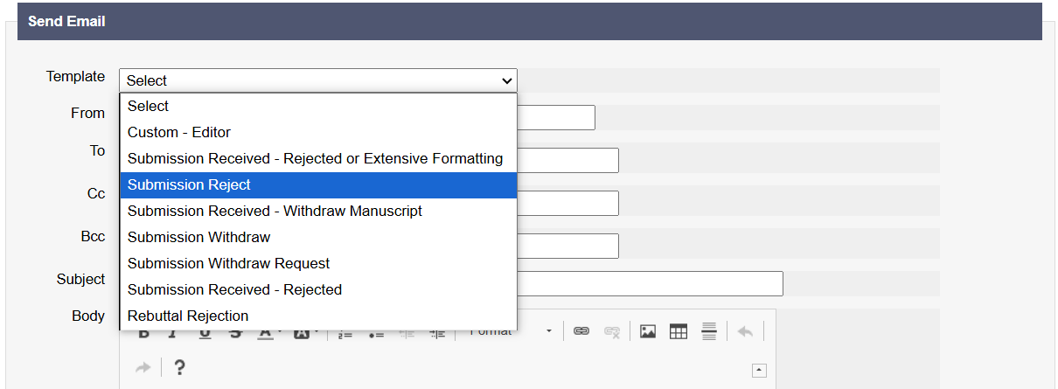1058x389 pixels.
Task: Click the redo arrow icon
Action: [143, 368]
